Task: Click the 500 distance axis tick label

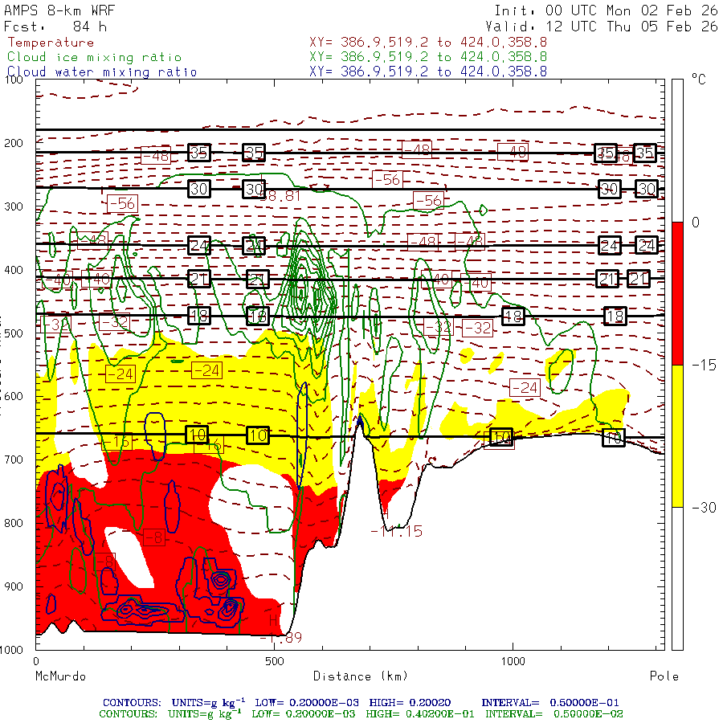Action: tap(275, 661)
